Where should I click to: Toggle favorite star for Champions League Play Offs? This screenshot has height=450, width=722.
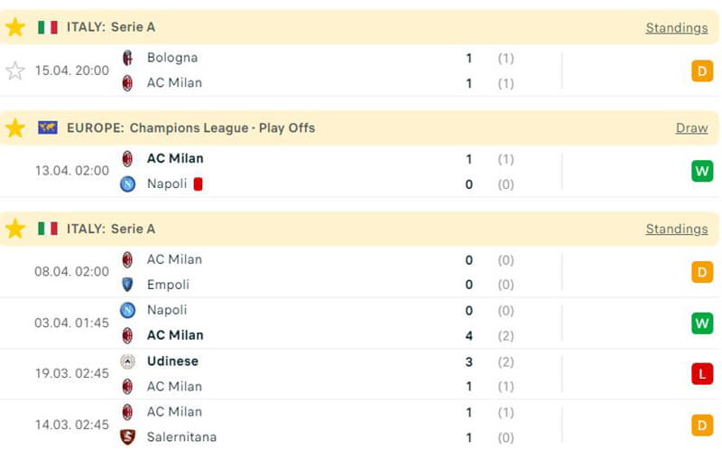pos(15,128)
